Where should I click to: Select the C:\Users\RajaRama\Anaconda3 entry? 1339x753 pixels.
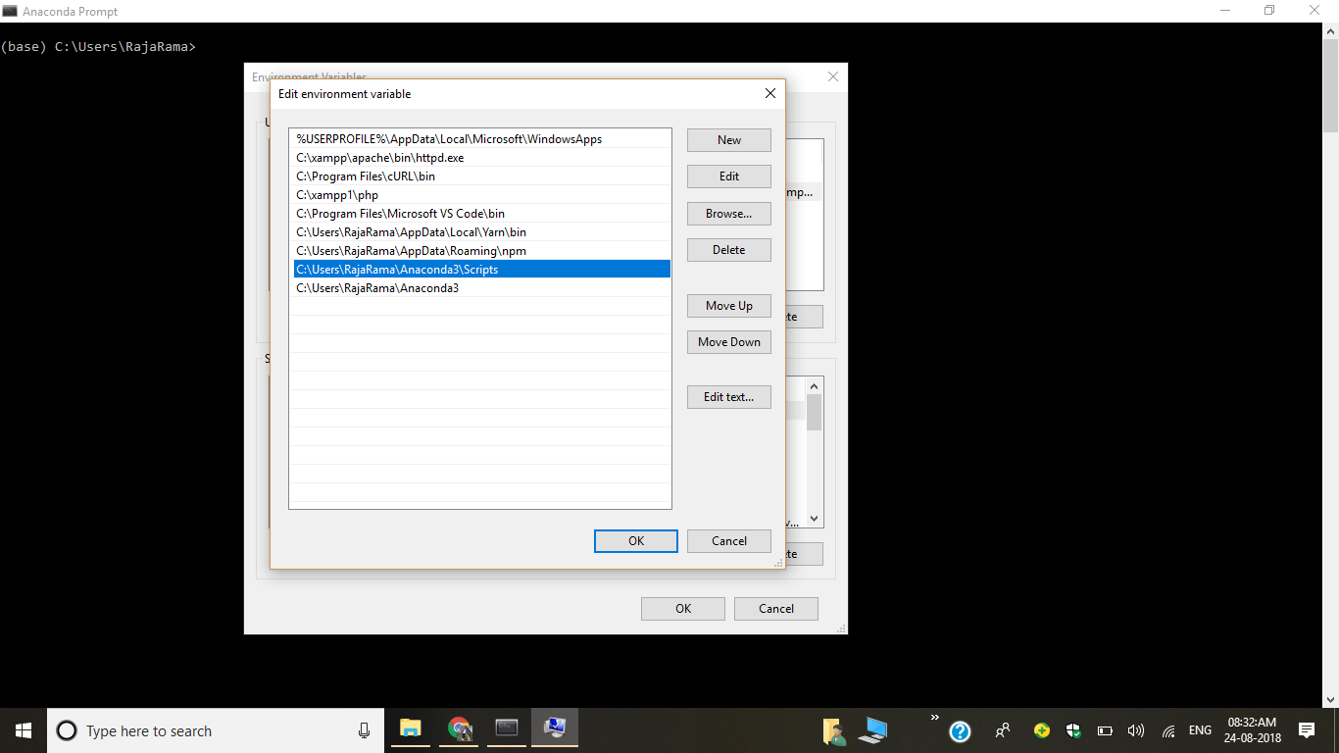pyautogui.click(x=480, y=288)
